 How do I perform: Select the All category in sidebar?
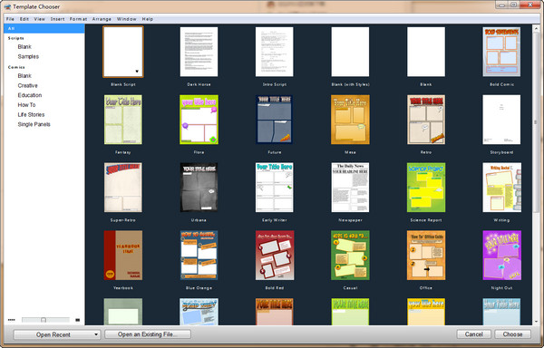pyautogui.click(x=44, y=28)
